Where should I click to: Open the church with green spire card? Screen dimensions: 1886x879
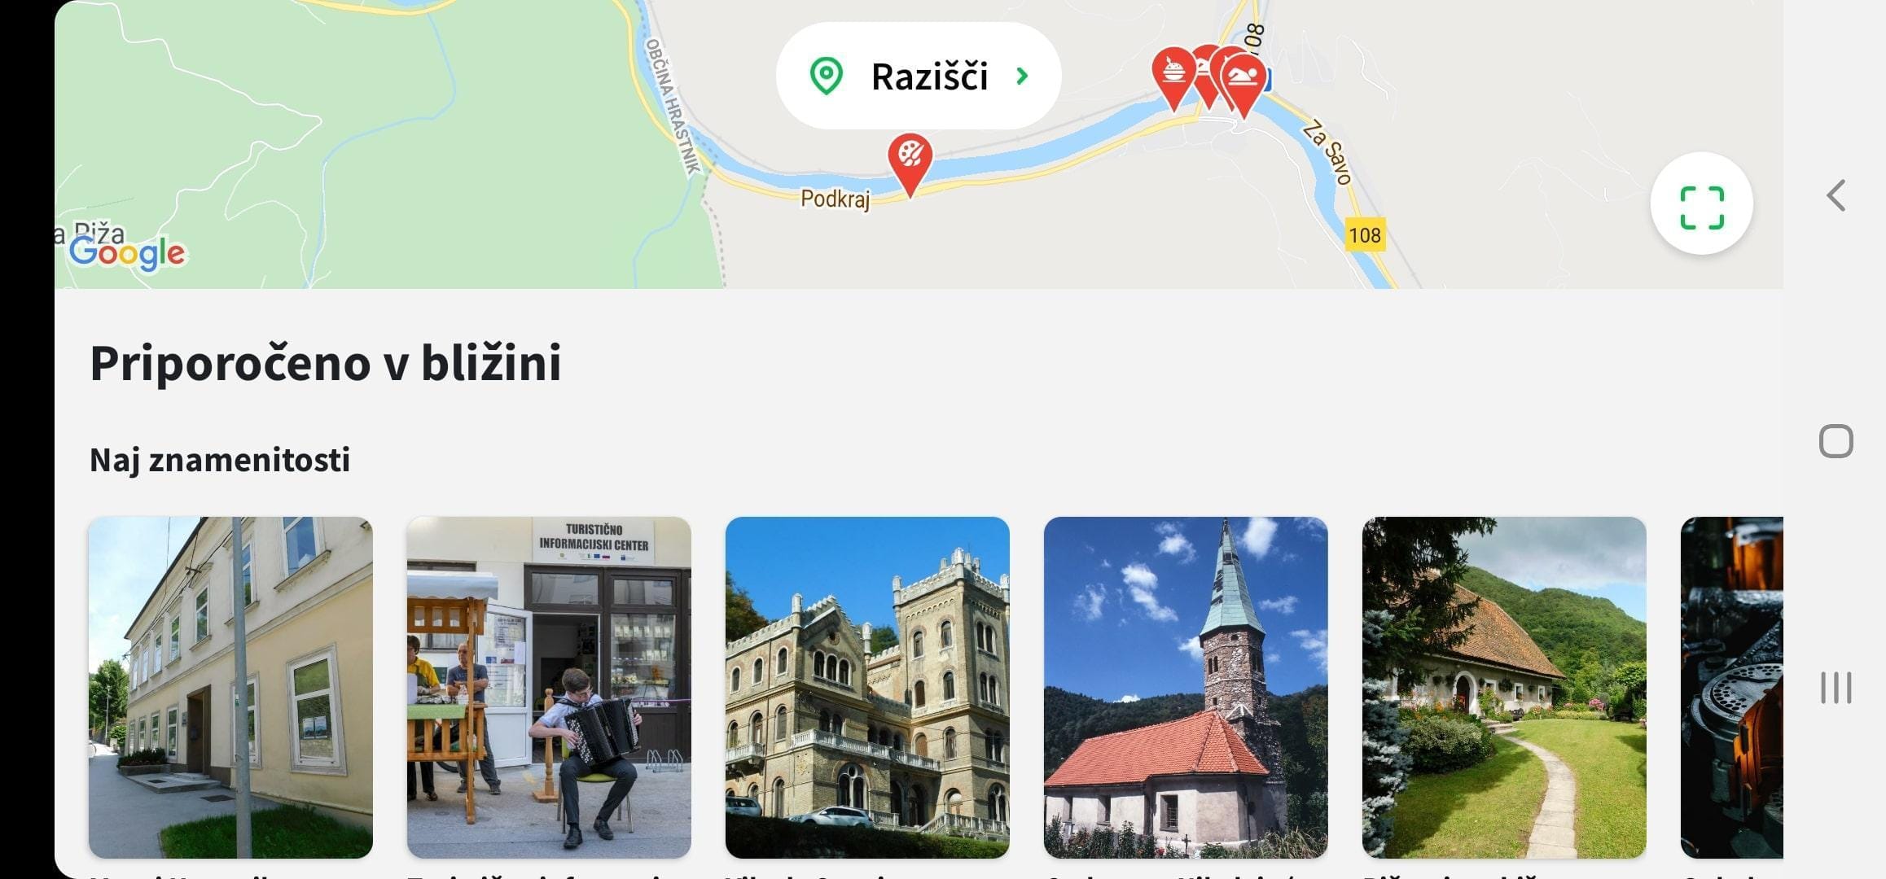[x=1186, y=687]
